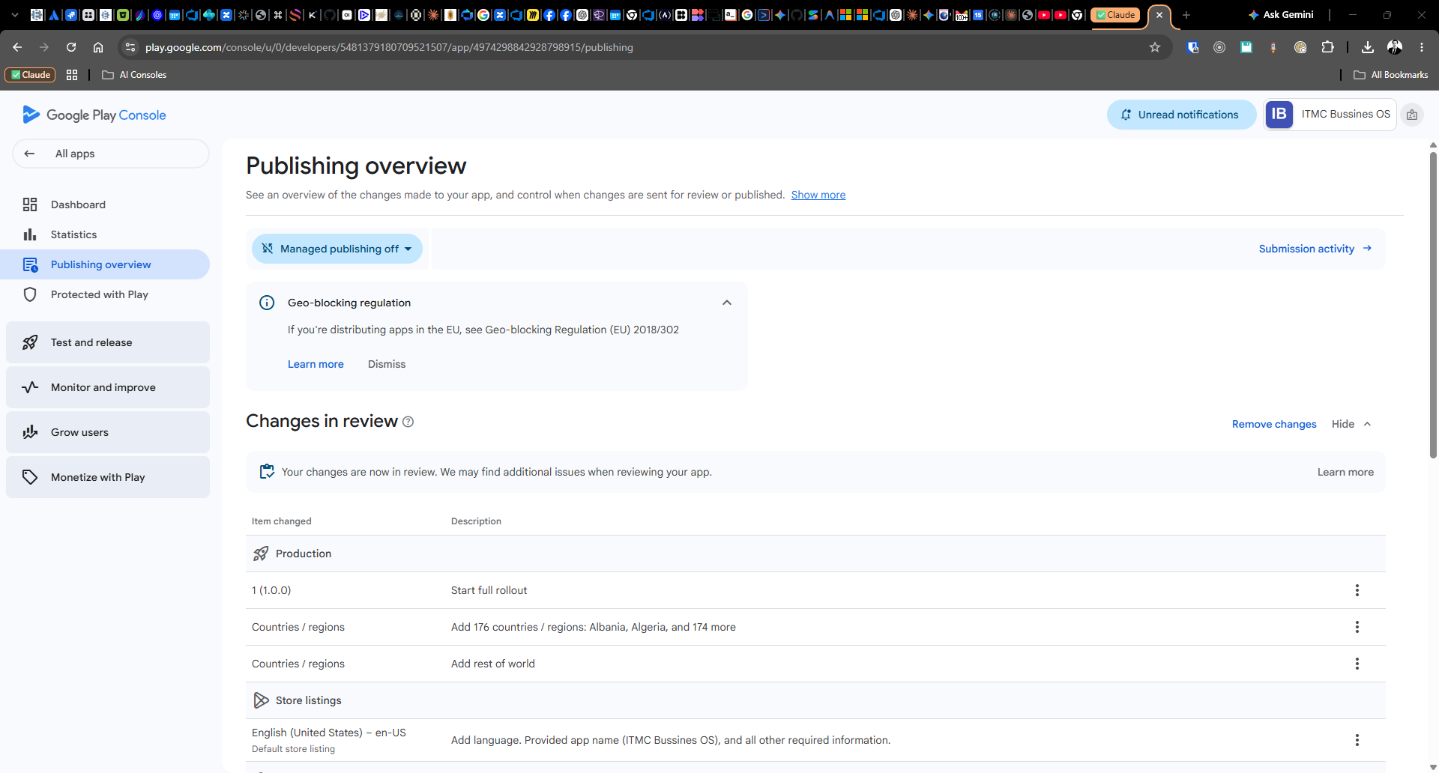
Task: Bookmark this page with the star icon
Action: click(1155, 47)
